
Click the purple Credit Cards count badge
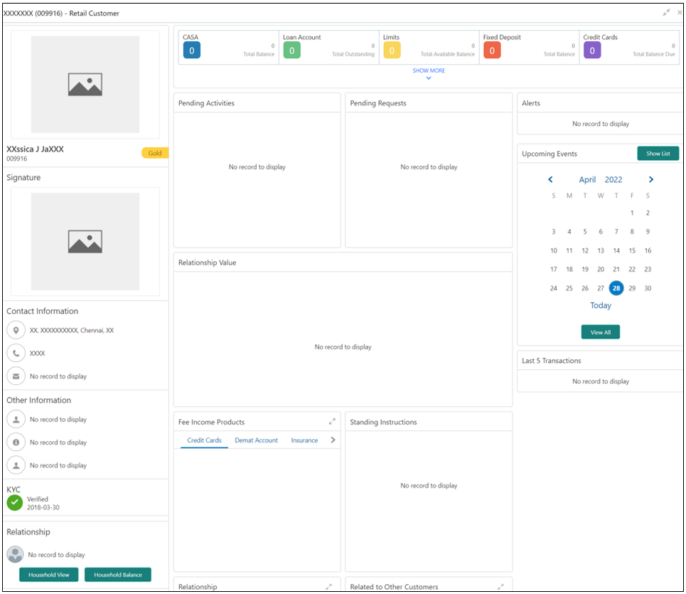point(592,51)
